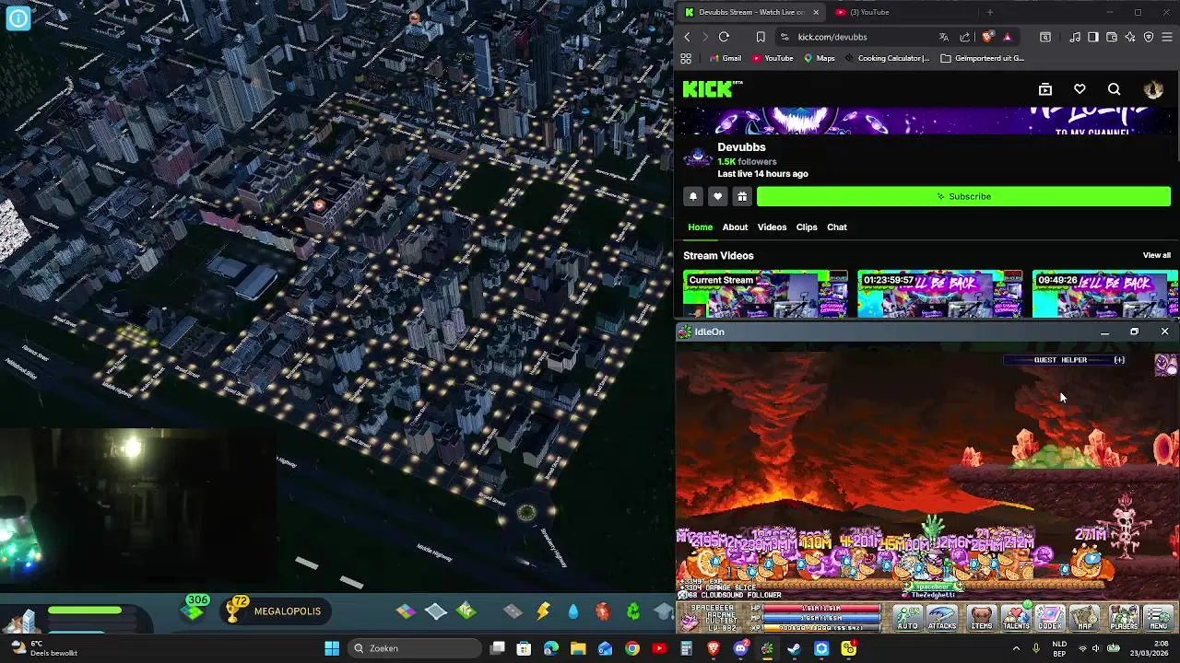1180x663 pixels.
Task: Click the Zoeken taskbar search box
Action: pos(417,648)
